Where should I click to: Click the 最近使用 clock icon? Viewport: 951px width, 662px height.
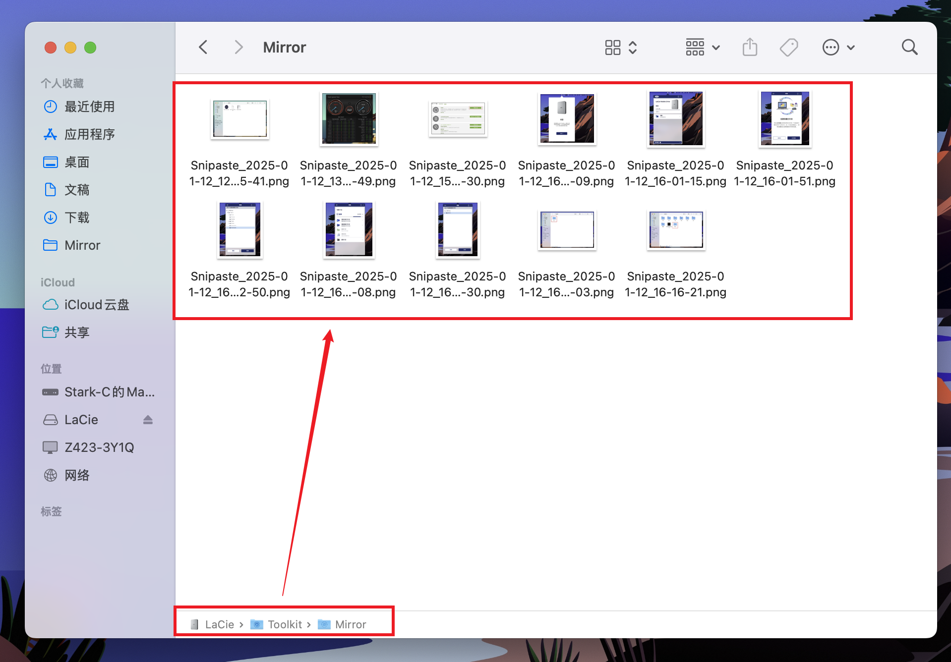(50, 107)
